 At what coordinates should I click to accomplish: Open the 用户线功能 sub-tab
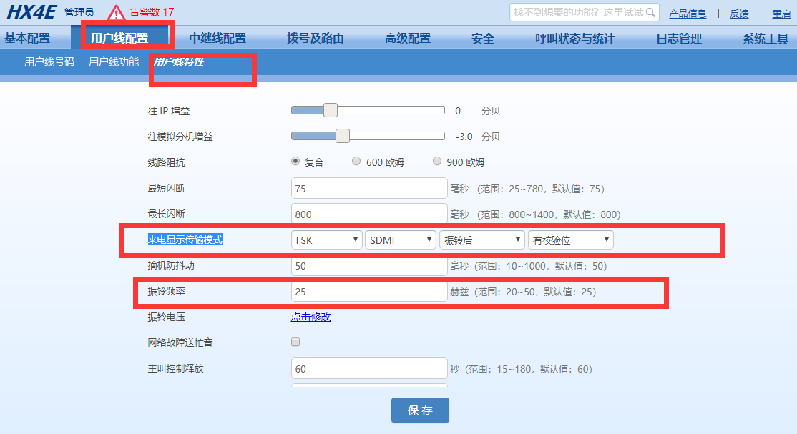(113, 62)
